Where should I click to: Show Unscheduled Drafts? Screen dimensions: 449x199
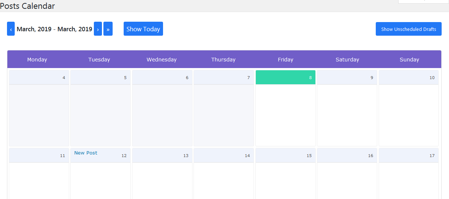[409, 29]
